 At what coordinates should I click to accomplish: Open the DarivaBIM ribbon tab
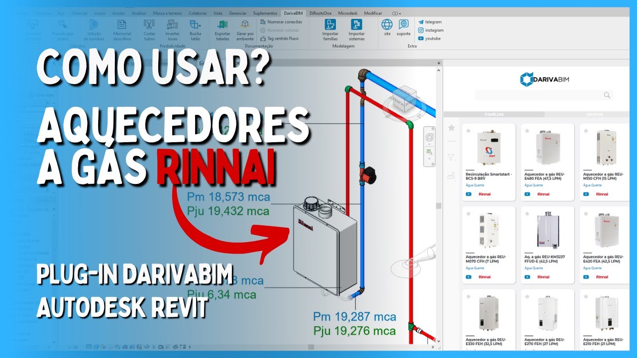(x=294, y=12)
